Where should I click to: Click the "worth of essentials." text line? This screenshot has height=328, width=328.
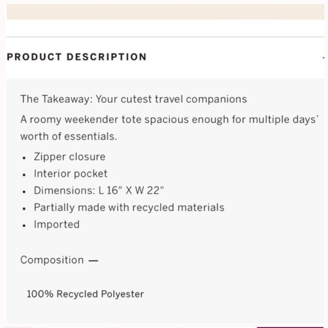point(69,136)
